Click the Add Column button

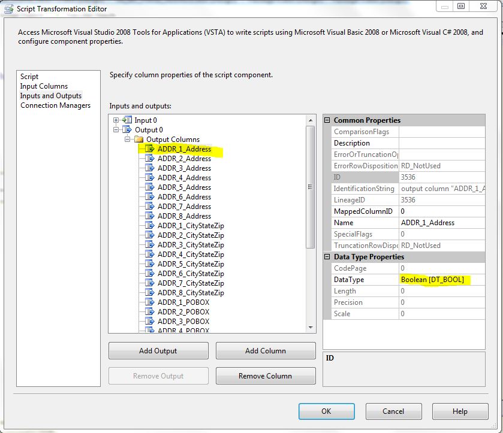pyautogui.click(x=266, y=351)
